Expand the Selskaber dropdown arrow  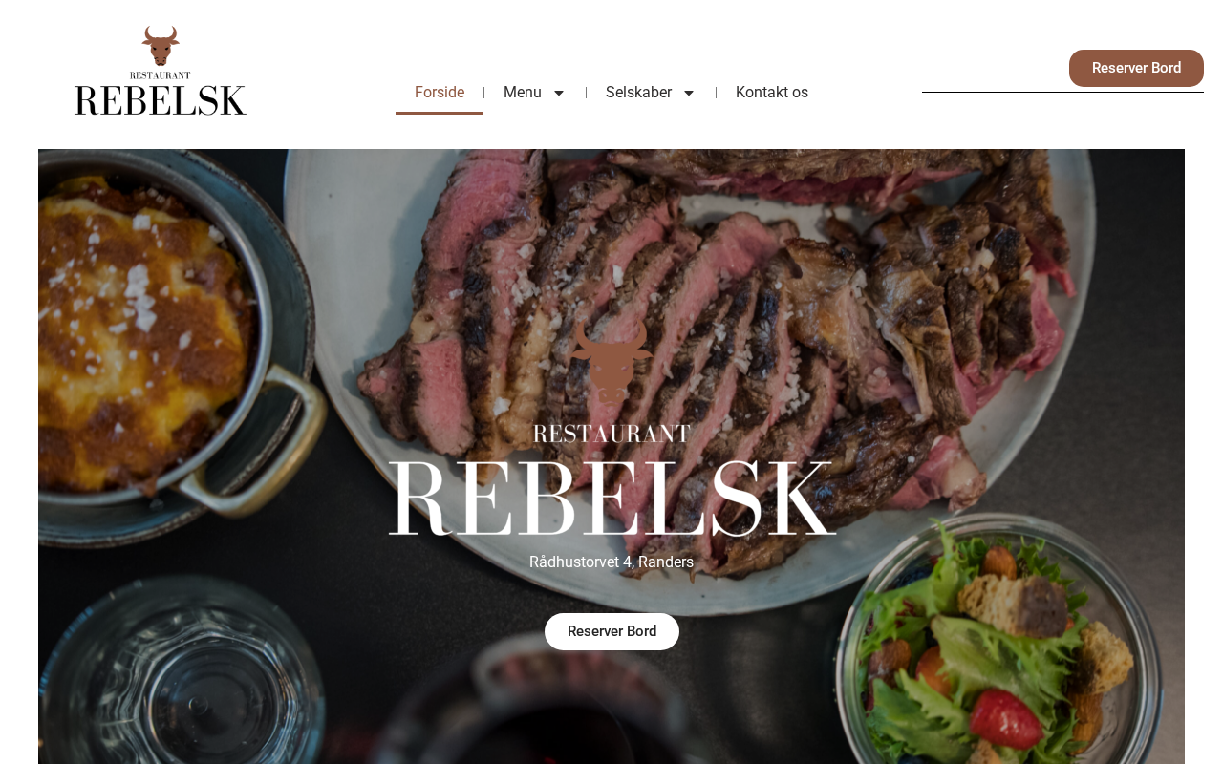(689, 93)
